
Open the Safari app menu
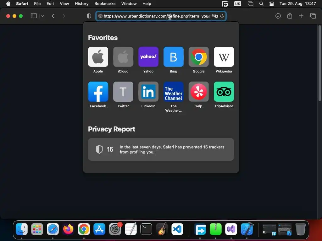[x=22, y=3]
